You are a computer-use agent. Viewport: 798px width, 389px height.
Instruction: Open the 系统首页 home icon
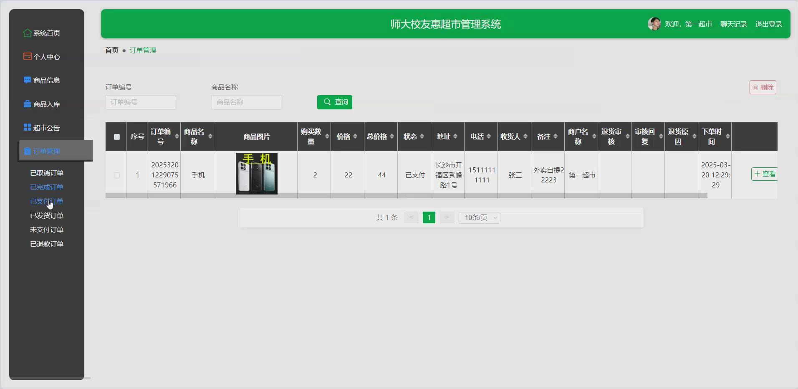click(x=27, y=33)
